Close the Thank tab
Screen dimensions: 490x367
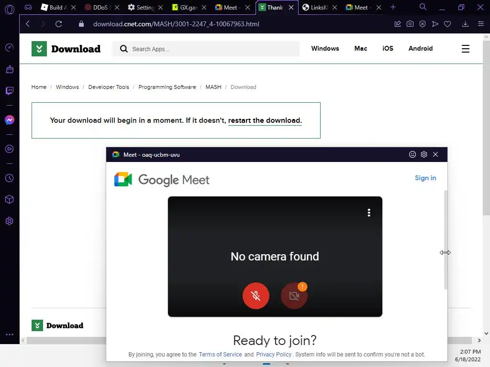point(291,7)
